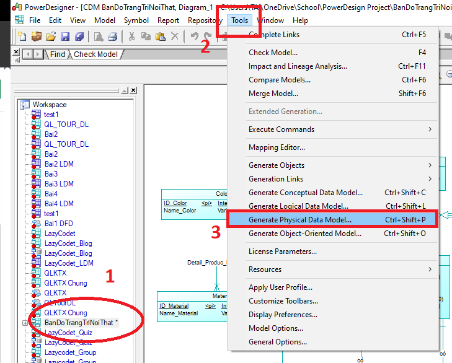
Task: Click the Cut scissors icon
Action: point(131,37)
